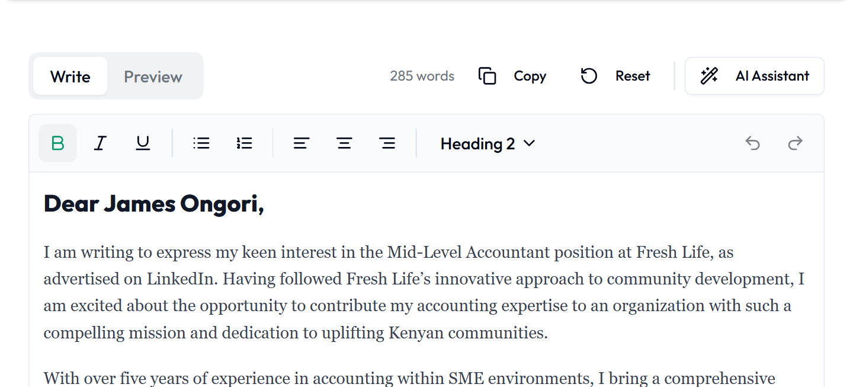
Task: Toggle bold formatting in the toolbar
Action: click(x=57, y=143)
